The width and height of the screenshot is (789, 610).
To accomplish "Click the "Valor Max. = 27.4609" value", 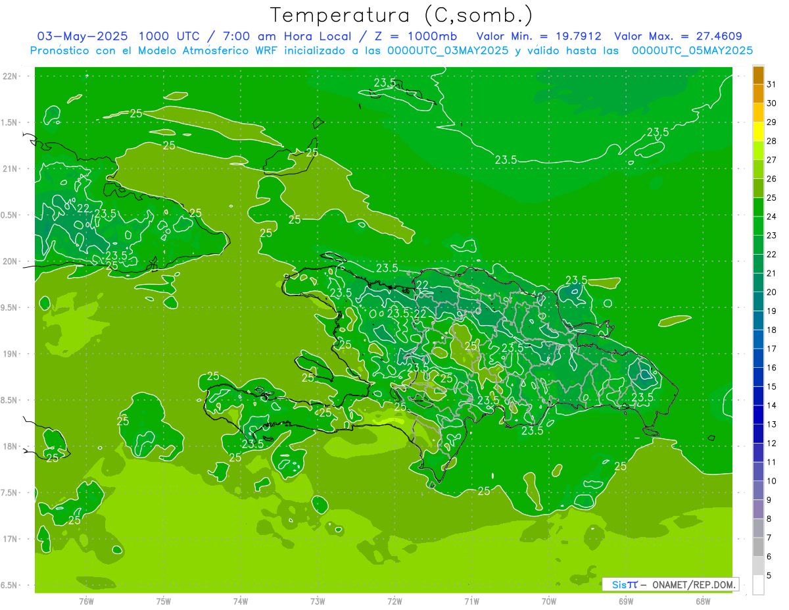I will click(x=679, y=36).
